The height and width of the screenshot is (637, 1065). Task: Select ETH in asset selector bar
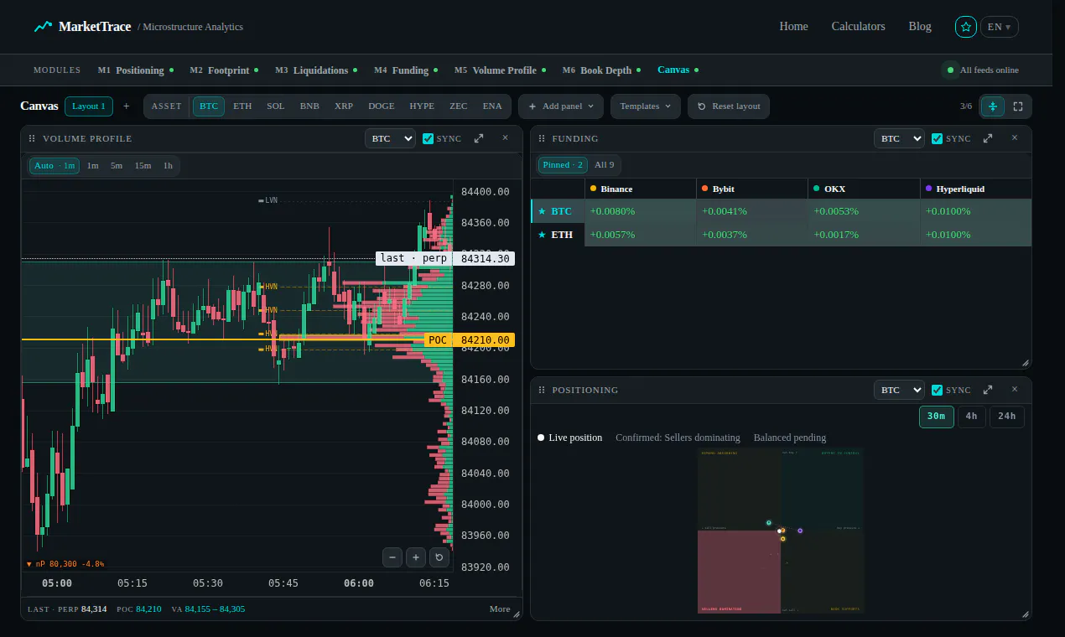pos(242,106)
